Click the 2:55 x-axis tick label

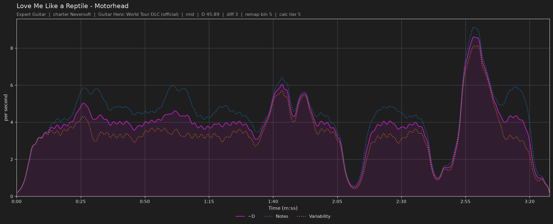coord(465,202)
